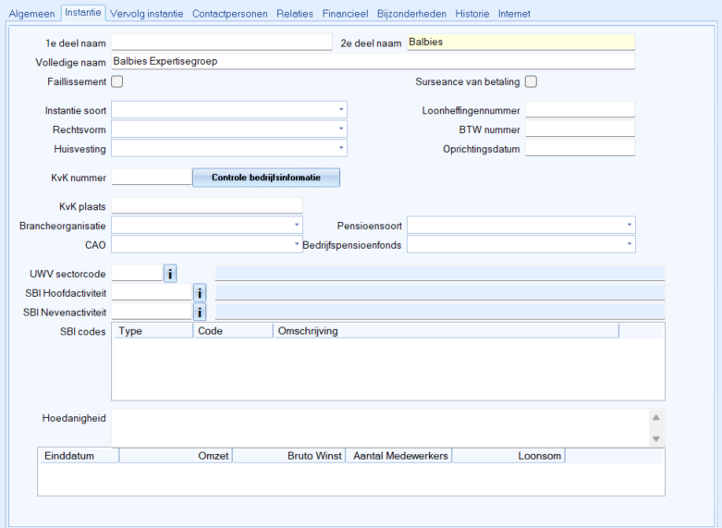Click the info icon beside SBI Nevenactiviteit
This screenshot has height=528, width=722.
click(199, 312)
